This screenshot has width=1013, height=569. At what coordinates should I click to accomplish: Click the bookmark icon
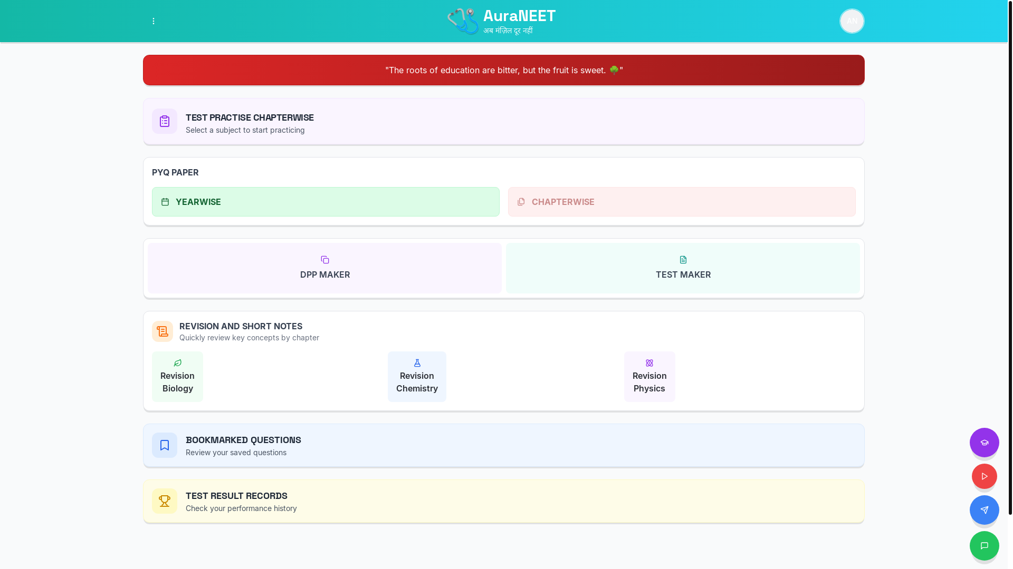[165, 445]
